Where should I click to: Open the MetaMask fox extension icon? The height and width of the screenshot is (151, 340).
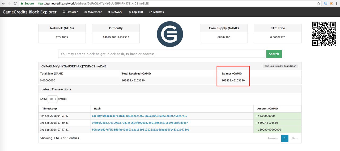[x=331, y=3]
